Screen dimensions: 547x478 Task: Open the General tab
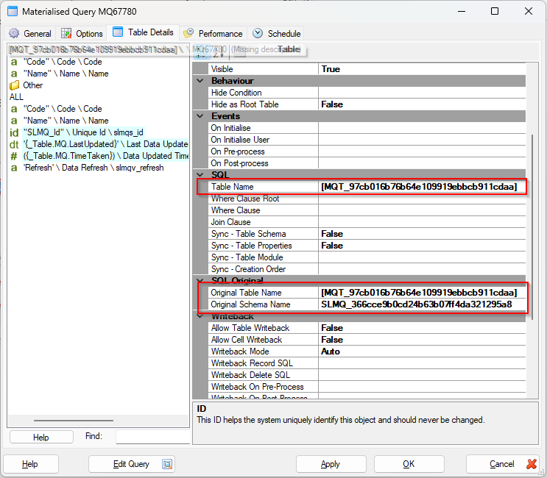pyautogui.click(x=30, y=33)
